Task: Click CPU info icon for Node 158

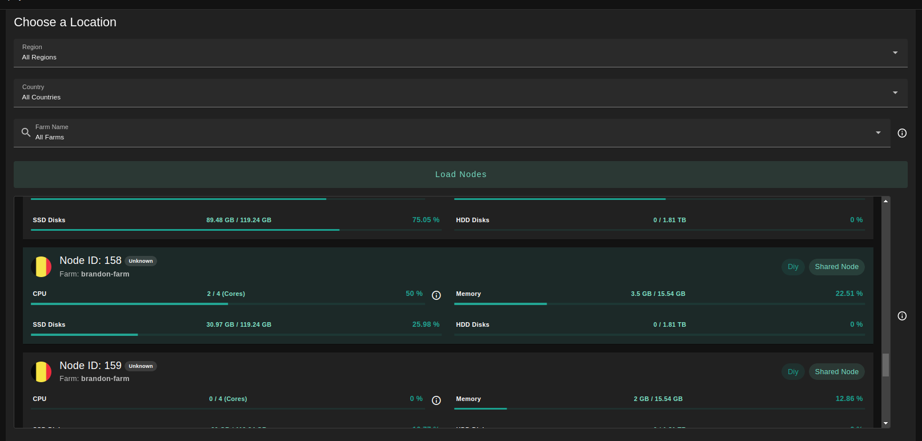Action: (x=436, y=295)
